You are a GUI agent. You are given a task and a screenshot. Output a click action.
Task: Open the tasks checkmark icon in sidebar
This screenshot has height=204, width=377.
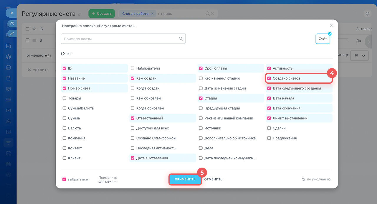coord(9,132)
